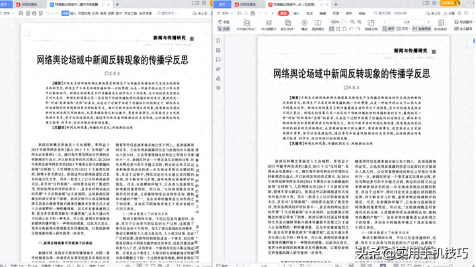Switch to 编辑 tab in PDF window
The height and width of the screenshot is (267, 476).
[x=323, y=13]
